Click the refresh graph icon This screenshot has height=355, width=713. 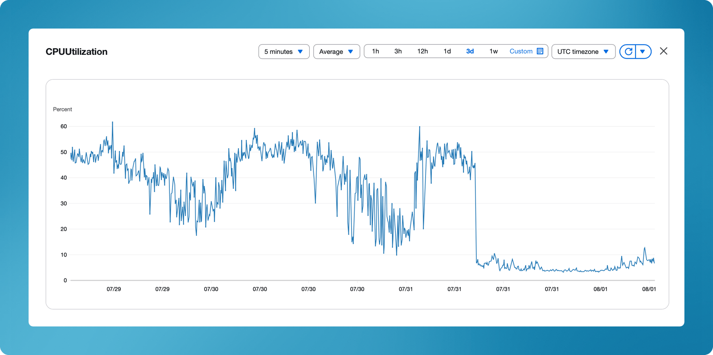628,52
